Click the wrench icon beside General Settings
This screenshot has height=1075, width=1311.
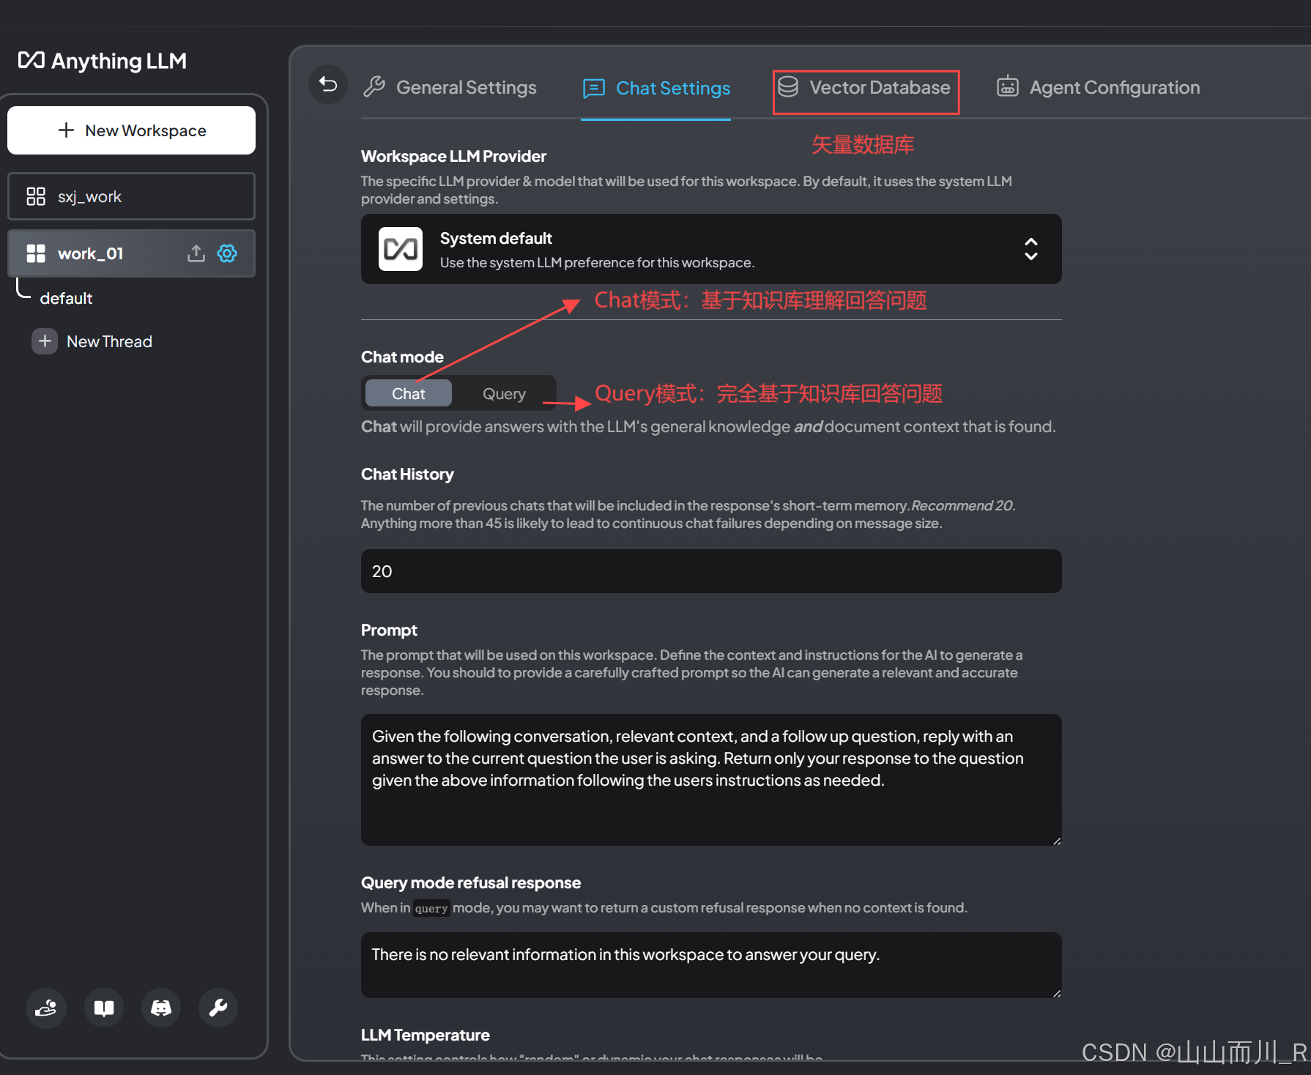click(374, 87)
